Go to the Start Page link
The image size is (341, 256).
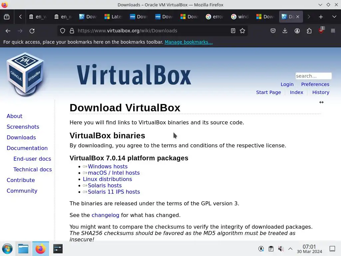click(268, 92)
